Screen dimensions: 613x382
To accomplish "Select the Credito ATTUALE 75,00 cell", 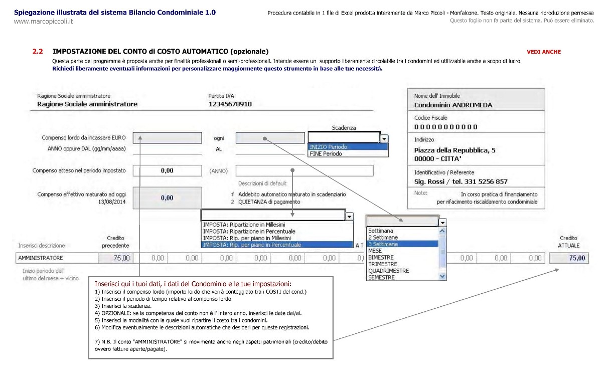I will [x=569, y=258].
